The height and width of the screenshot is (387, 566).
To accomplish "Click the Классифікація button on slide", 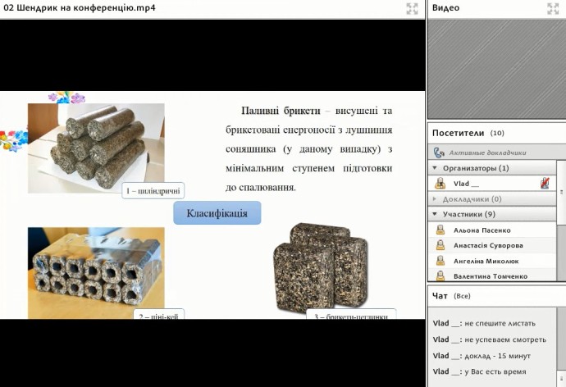I will pyautogui.click(x=217, y=213).
